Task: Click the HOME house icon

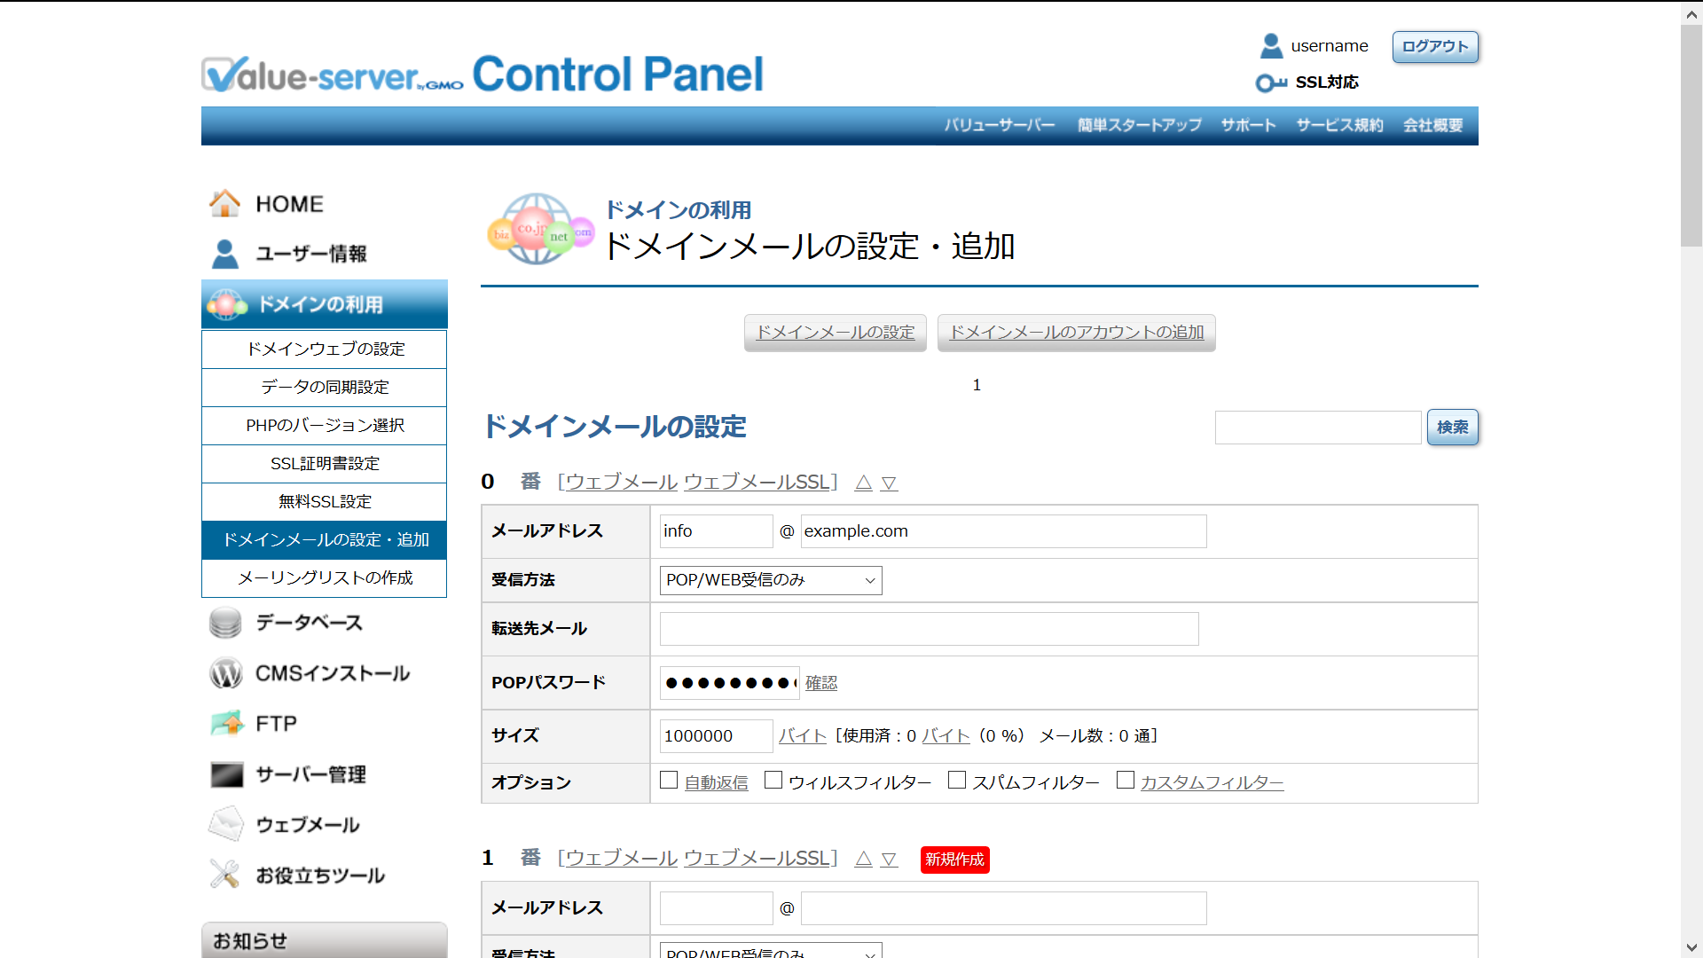Action: pyautogui.click(x=224, y=203)
